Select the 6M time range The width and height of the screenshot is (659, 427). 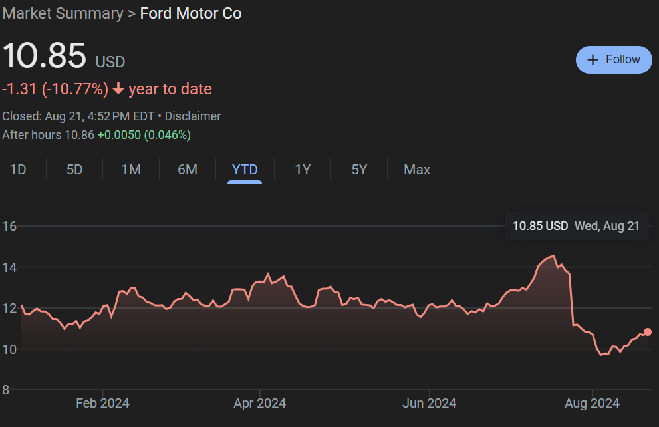[188, 170]
